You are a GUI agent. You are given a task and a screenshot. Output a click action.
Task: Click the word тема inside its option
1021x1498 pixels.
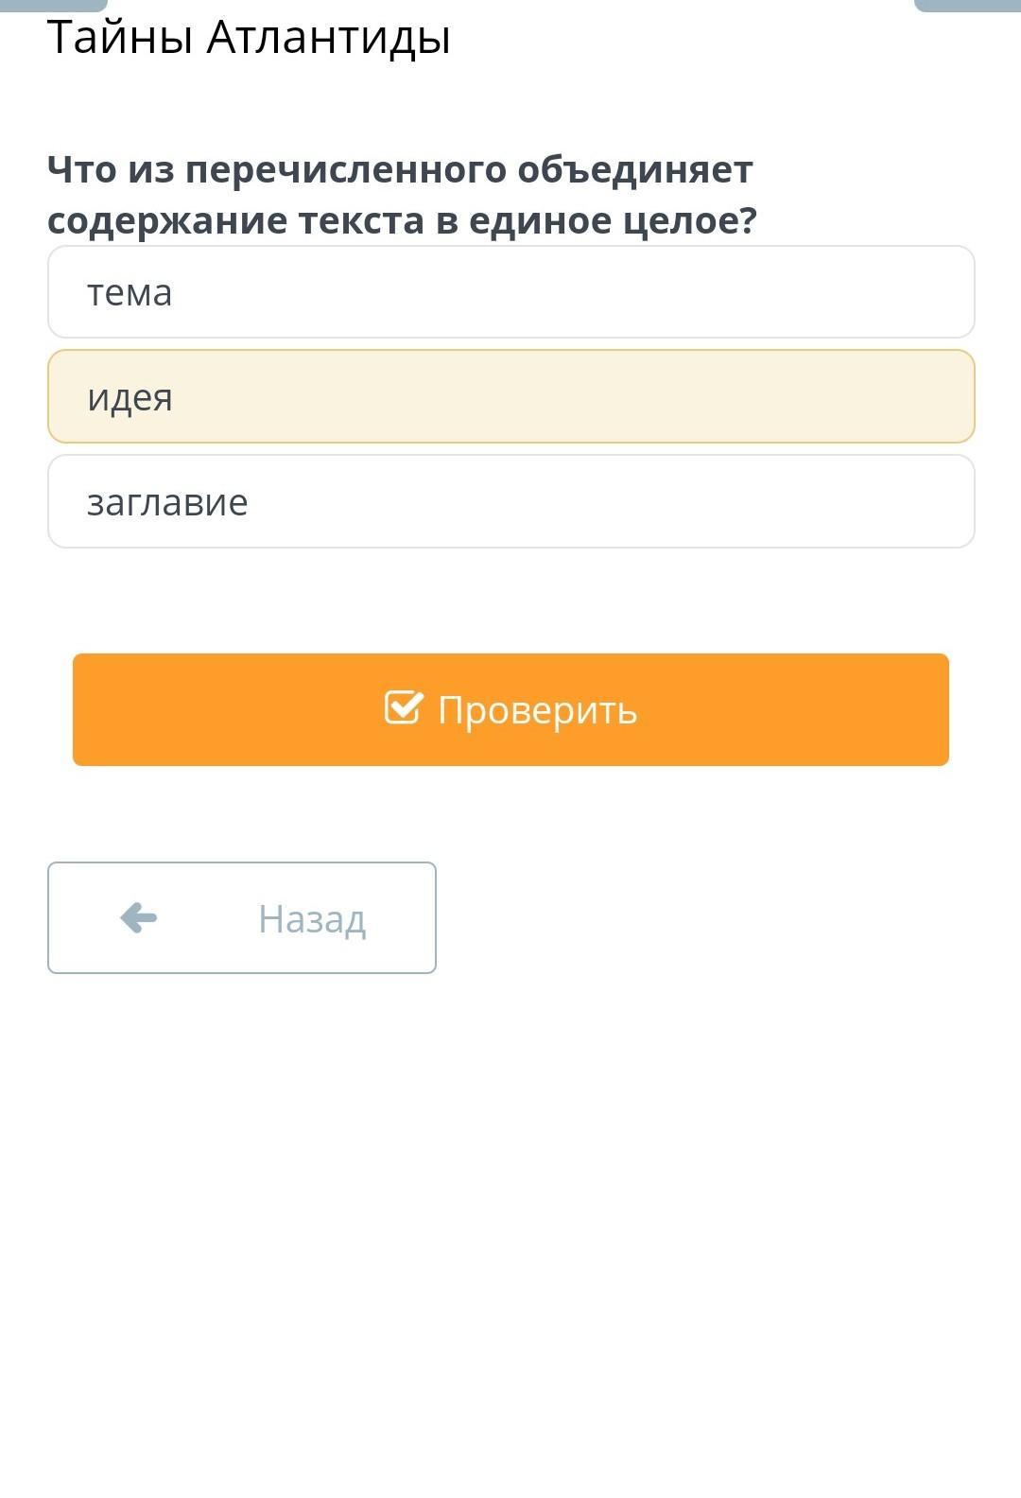(130, 293)
